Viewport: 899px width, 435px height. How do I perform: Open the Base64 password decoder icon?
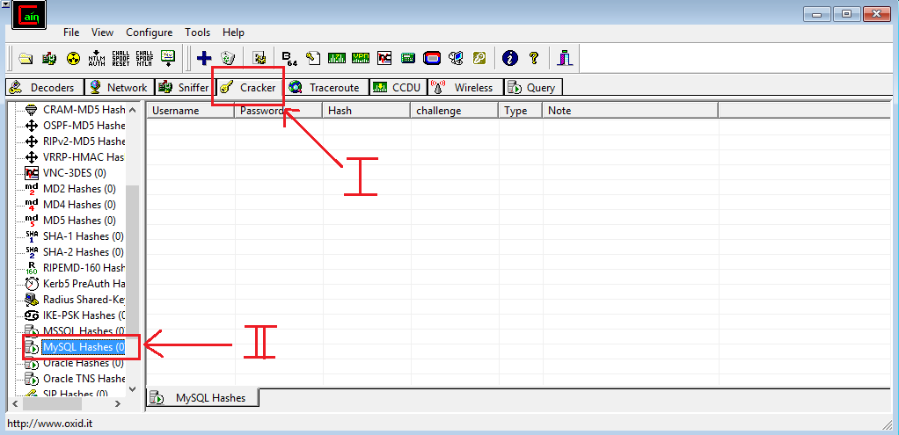tap(289, 58)
